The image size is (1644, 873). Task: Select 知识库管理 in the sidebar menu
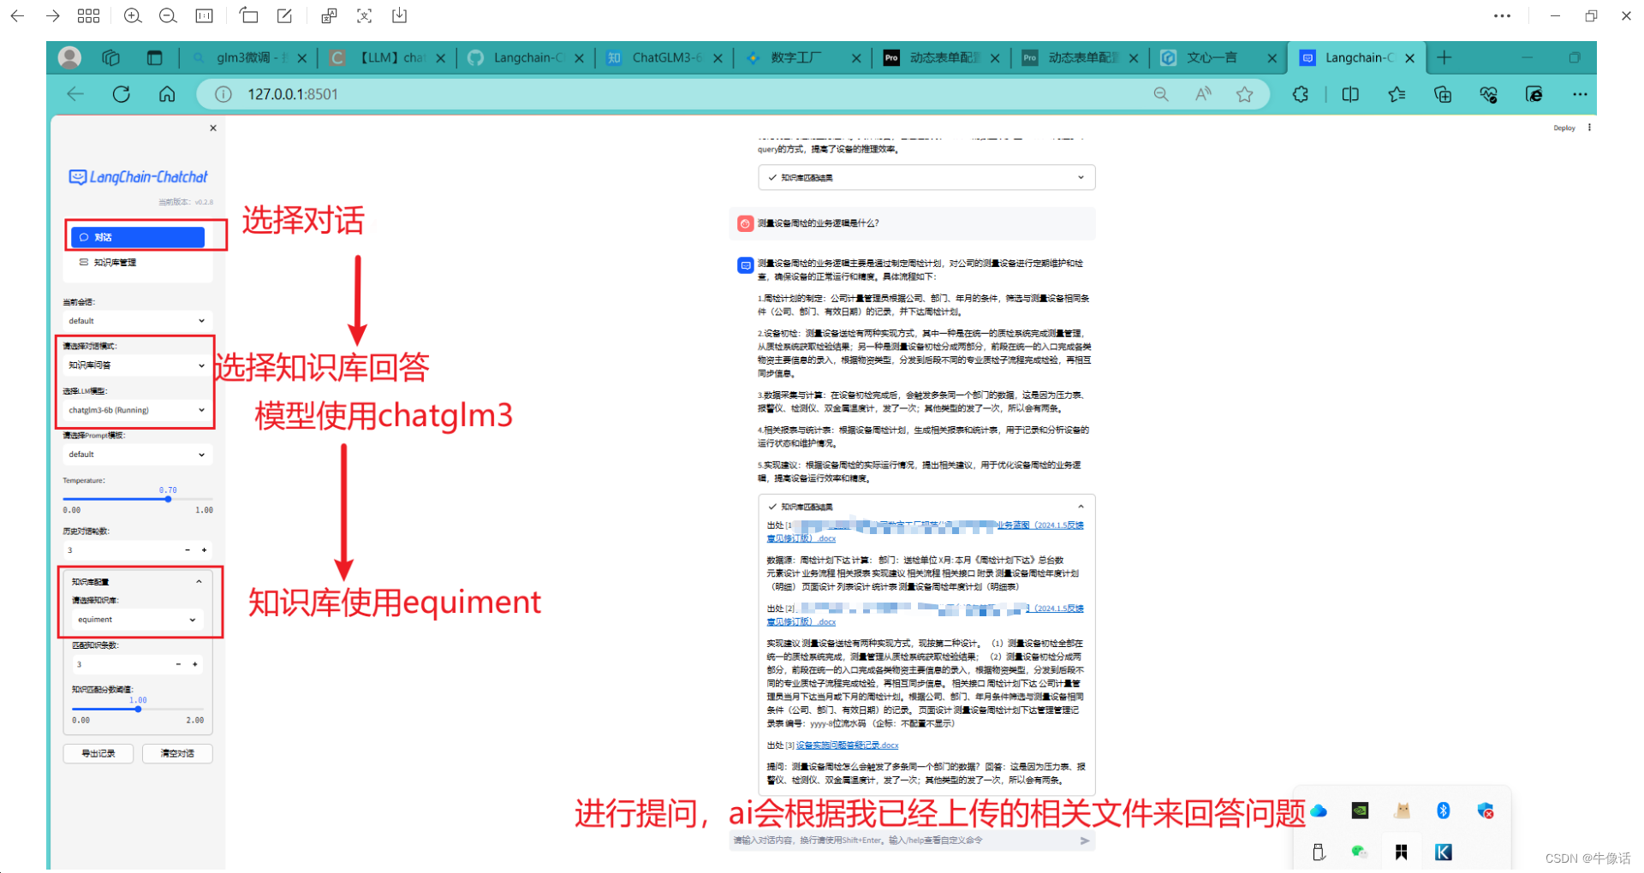tap(138, 263)
